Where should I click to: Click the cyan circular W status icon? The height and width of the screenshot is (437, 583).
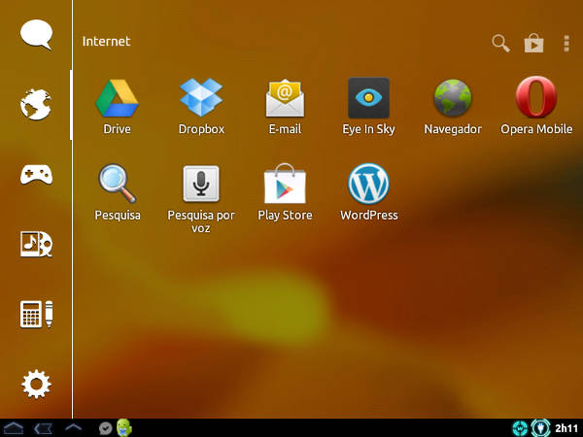[520, 428]
